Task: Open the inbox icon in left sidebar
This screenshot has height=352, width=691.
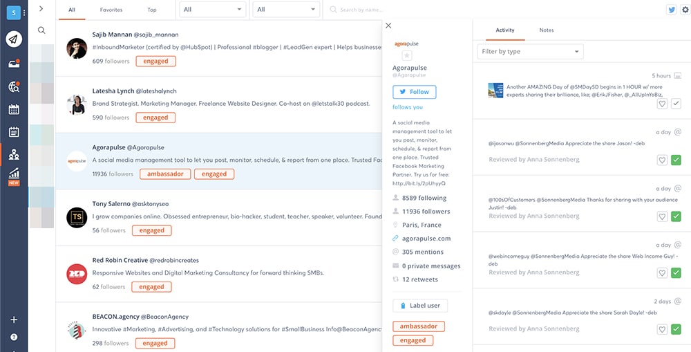Action: tap(14, 64)
